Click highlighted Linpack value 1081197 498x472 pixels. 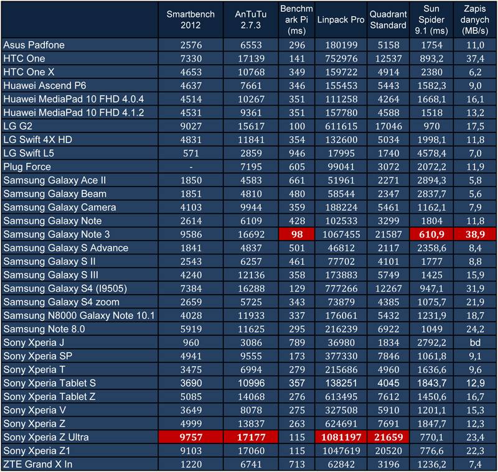point(341,437)
